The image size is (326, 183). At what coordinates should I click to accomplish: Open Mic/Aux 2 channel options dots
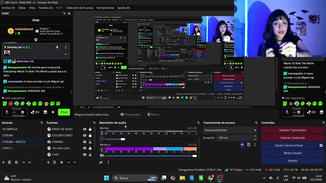coord(102,150)
